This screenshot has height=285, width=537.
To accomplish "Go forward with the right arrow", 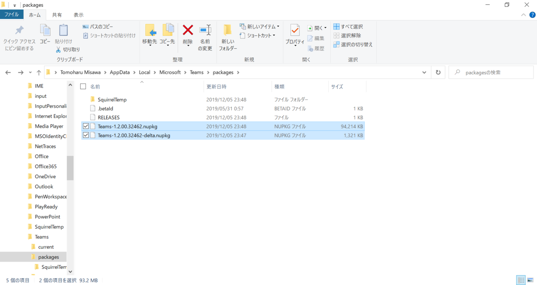I will coord(21,72).
